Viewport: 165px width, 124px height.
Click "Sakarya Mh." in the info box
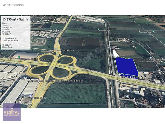tap(7, 28)
